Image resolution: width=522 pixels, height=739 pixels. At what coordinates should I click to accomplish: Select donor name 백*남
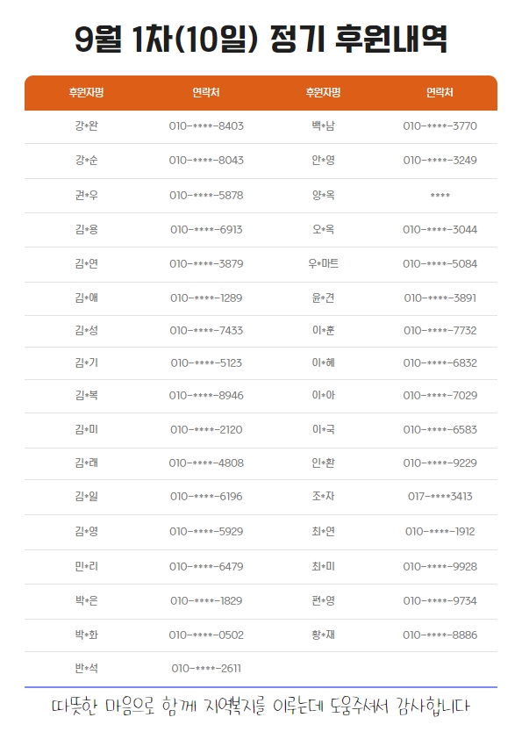323,126
